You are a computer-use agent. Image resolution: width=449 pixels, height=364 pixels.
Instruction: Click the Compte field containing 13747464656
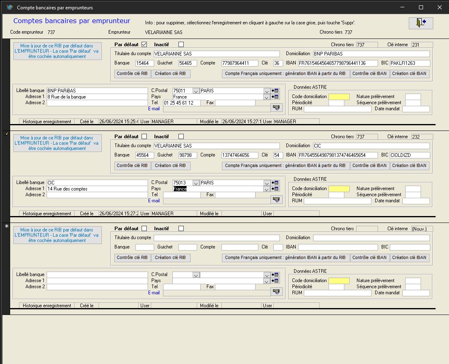(x=240, y=155)
